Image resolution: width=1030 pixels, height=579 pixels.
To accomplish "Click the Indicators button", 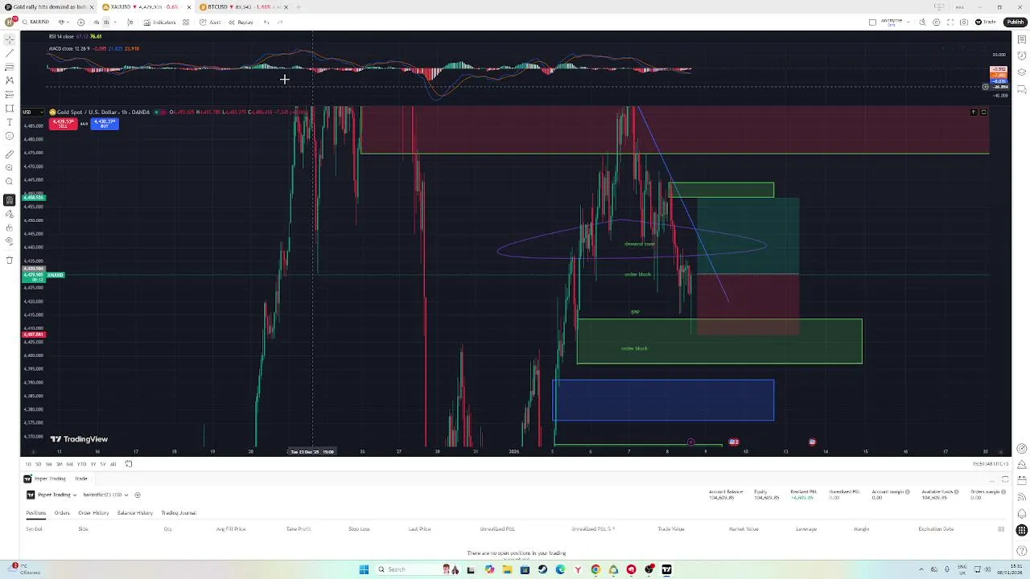I will [159, 23].
